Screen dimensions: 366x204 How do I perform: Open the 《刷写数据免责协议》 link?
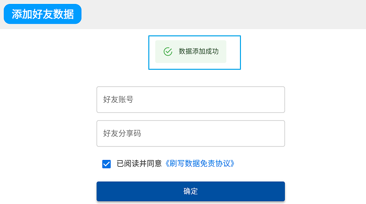[x=200, y=163]
